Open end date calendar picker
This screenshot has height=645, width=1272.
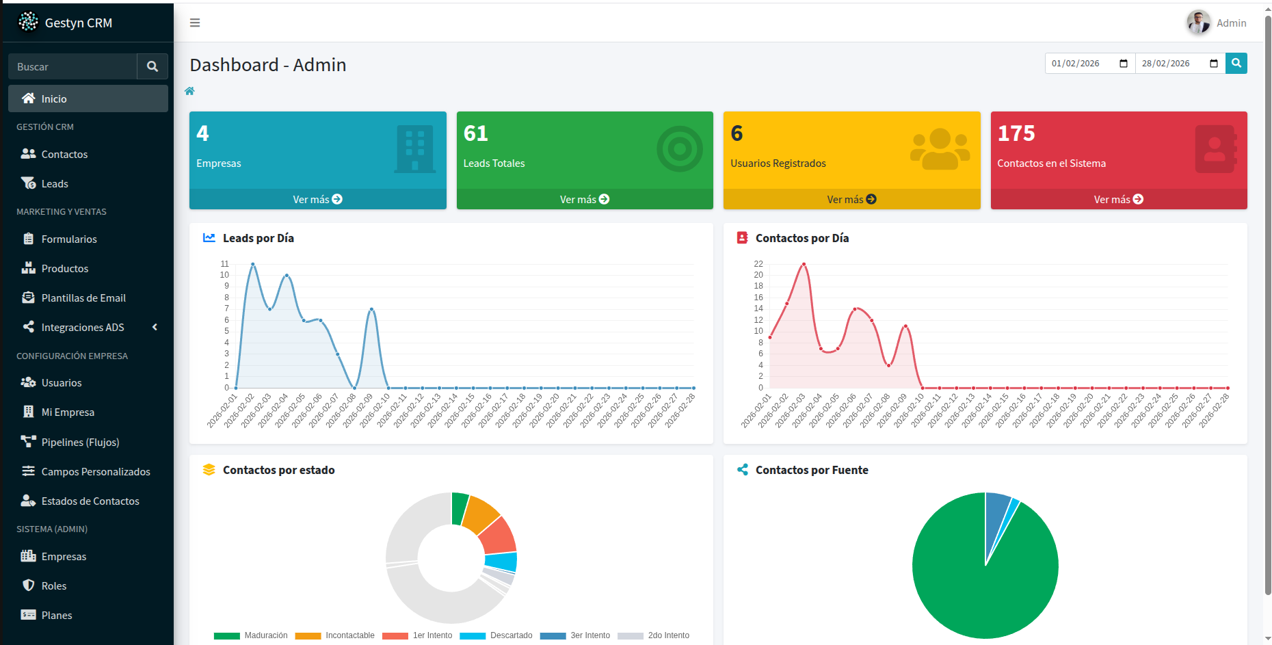point(1213,64)
